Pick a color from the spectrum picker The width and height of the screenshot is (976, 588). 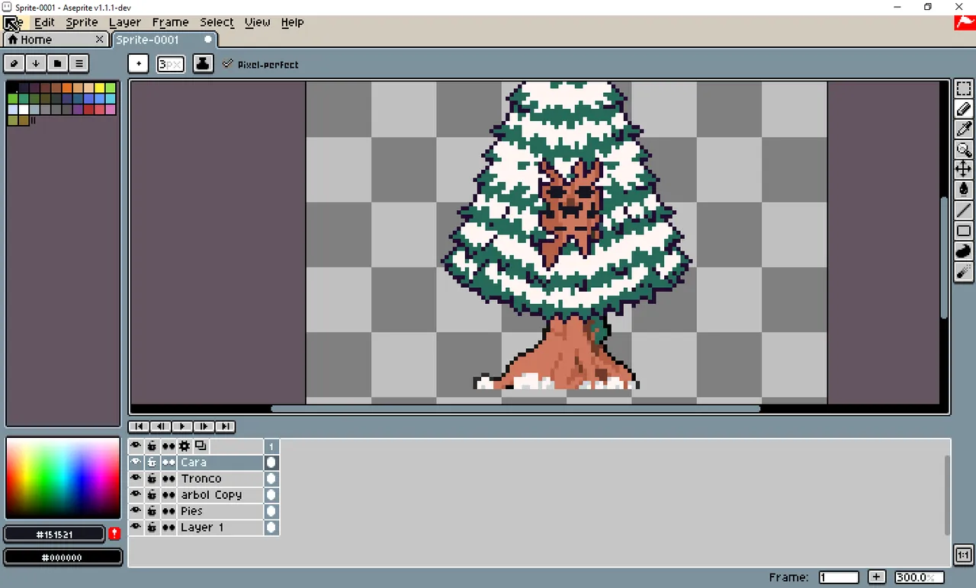63,478
